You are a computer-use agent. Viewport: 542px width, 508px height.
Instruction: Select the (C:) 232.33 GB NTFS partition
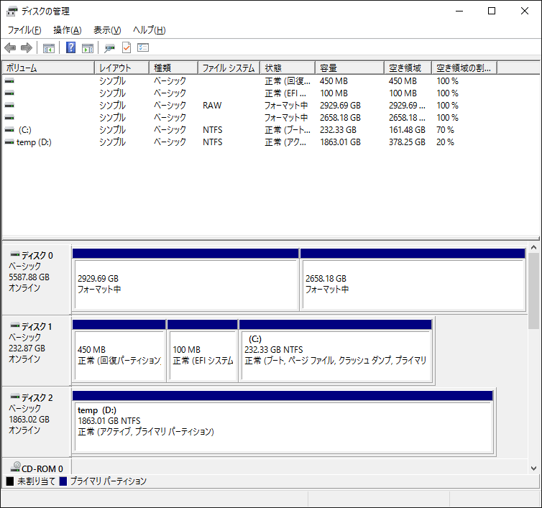335,350
